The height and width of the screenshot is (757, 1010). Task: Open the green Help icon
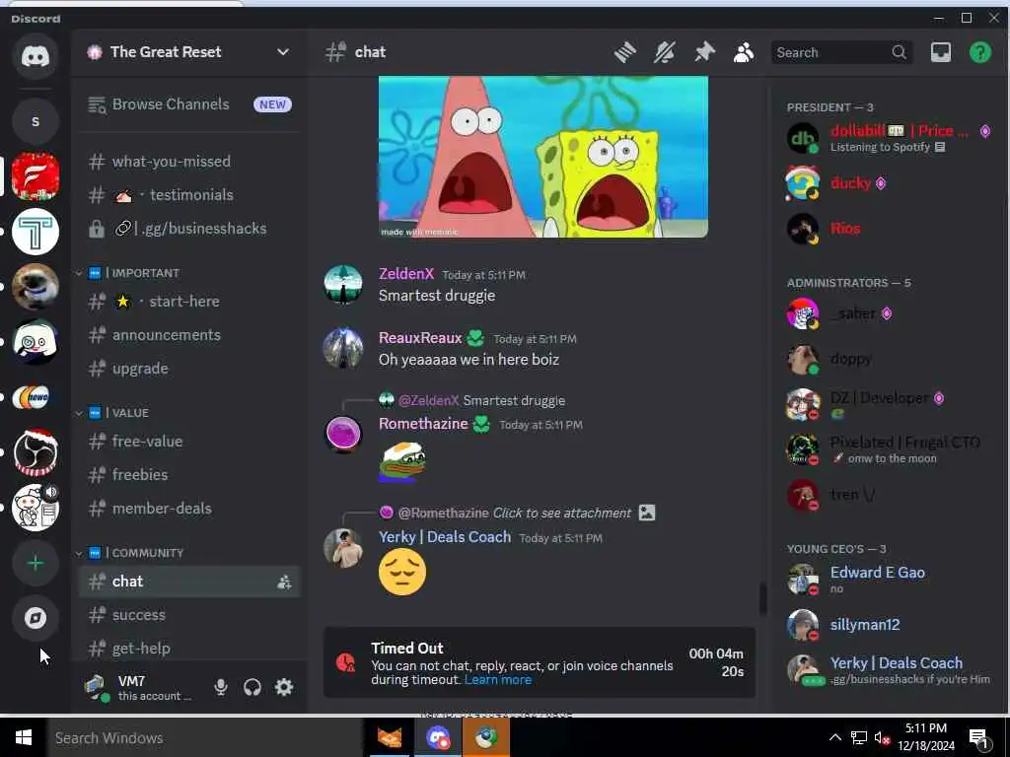(980, 52)
